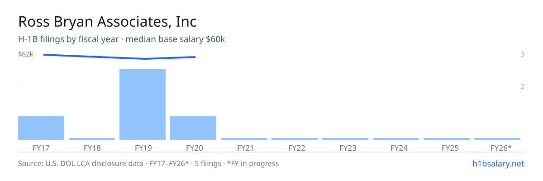Click the FY19 filings bar
Screen dimensions: 543x181
point(143,105)
